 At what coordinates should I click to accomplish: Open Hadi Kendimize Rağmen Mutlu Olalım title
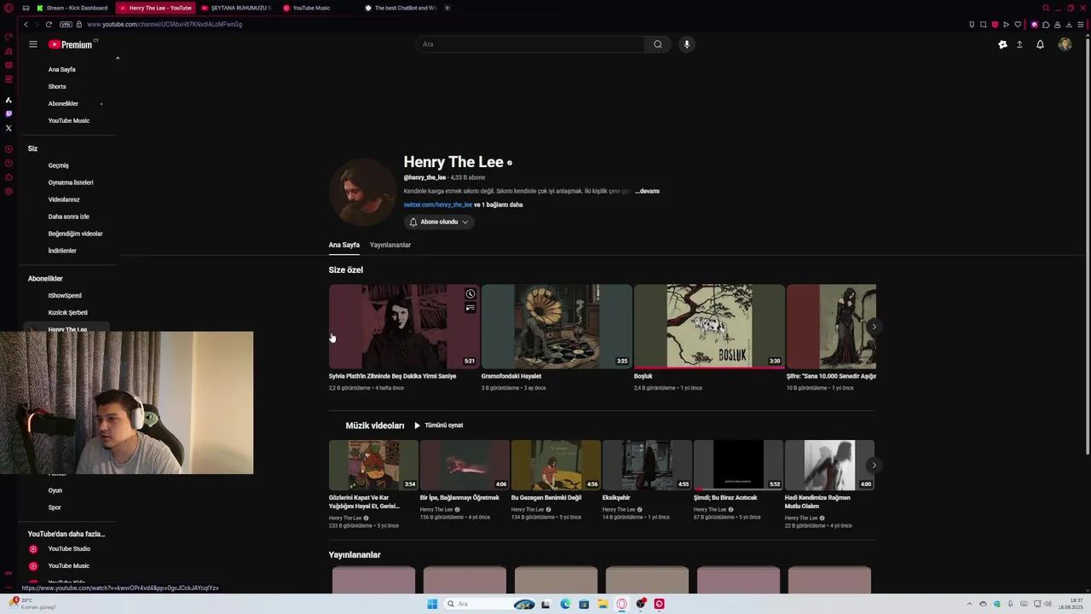(x=818, y=501)
